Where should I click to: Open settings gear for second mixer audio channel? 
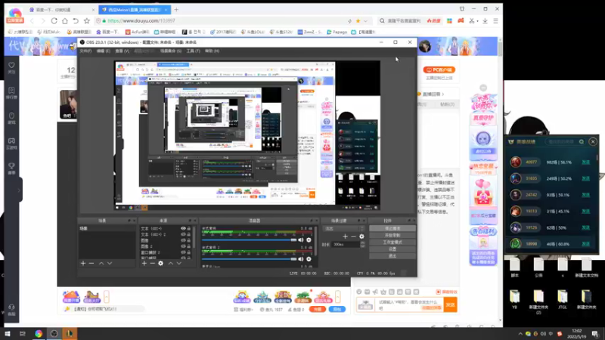[x=309, y=259]
